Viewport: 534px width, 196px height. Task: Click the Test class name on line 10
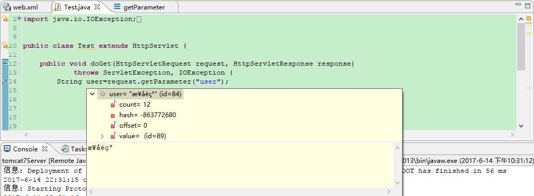(x=86, y=46)
